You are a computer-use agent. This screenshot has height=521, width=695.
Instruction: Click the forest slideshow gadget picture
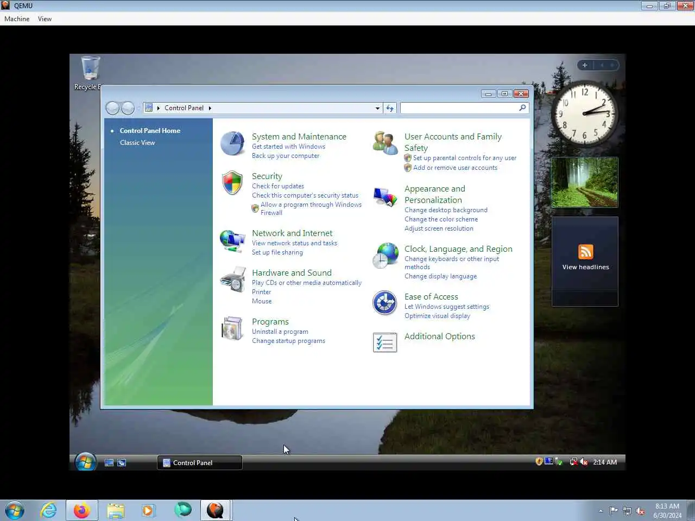pyautogui.click(x=585, y=182)
